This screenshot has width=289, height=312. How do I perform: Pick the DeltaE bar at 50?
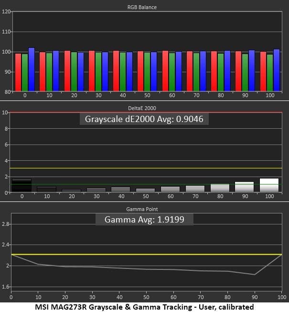pos(145,190)
